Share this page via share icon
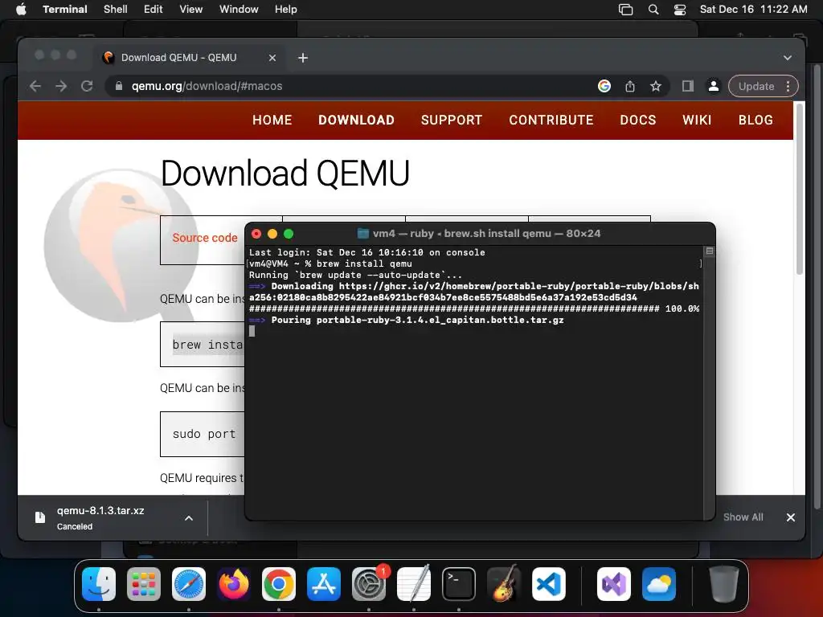This screenshot has height=617, width=823. [630, 86]
